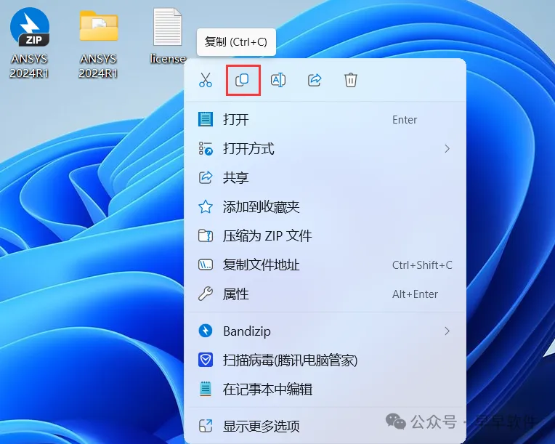Expand the 打开方式 submenu arrow
This screenshot has width=555, height=444.
pyautogui.click(x=447, y=149)
